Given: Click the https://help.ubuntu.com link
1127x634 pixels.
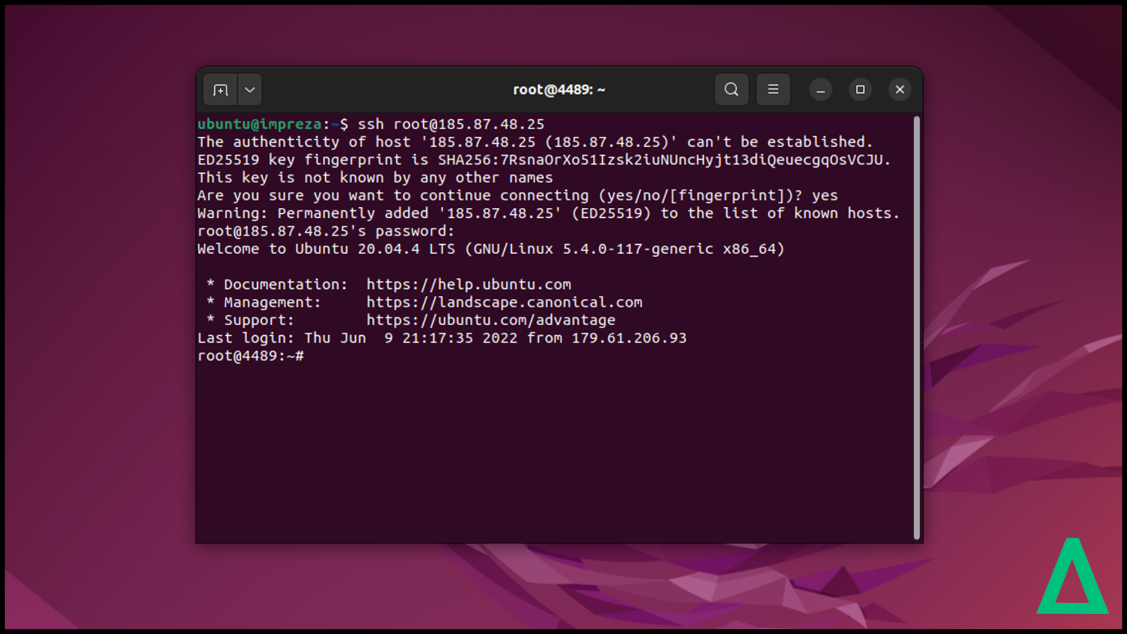Looking at the screenshot, I should point(468,285).
